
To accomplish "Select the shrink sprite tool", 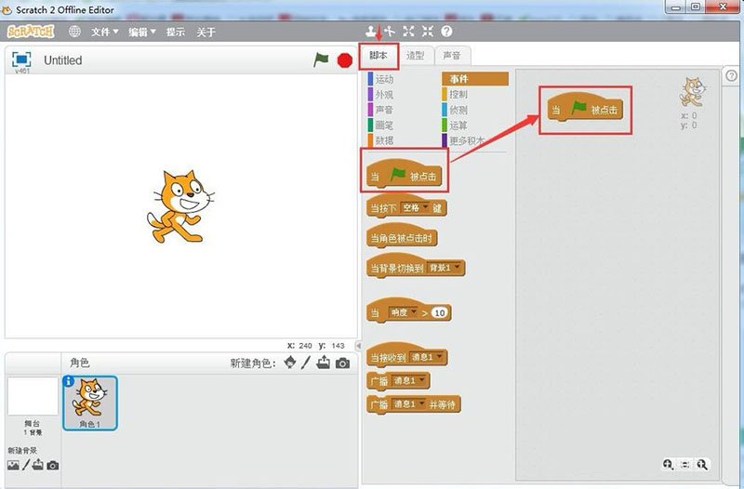I will (428, 32).
